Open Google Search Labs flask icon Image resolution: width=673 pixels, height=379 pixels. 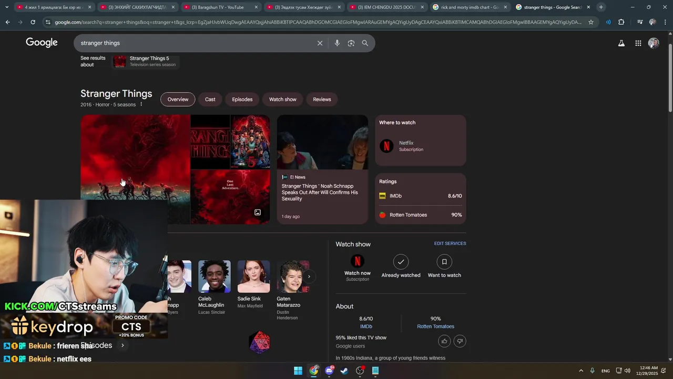click(621, 43)
